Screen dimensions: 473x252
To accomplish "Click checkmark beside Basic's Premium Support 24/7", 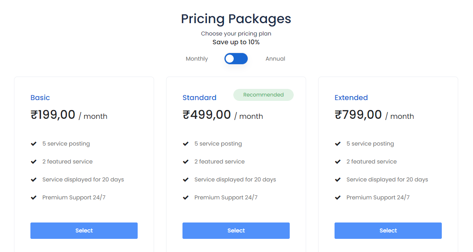I will [x=34, y=197].
